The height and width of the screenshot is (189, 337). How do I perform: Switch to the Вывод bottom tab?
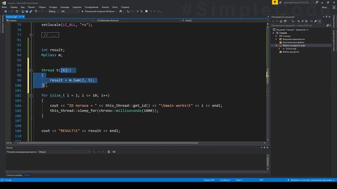point(27,175)
